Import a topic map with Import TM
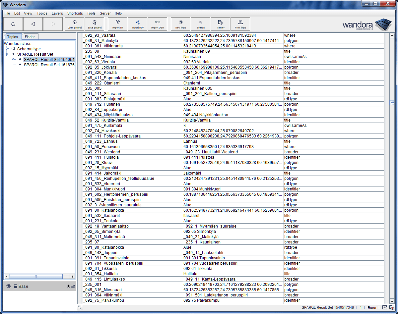This screenshot has height=314, width=398. click(117, 24)
